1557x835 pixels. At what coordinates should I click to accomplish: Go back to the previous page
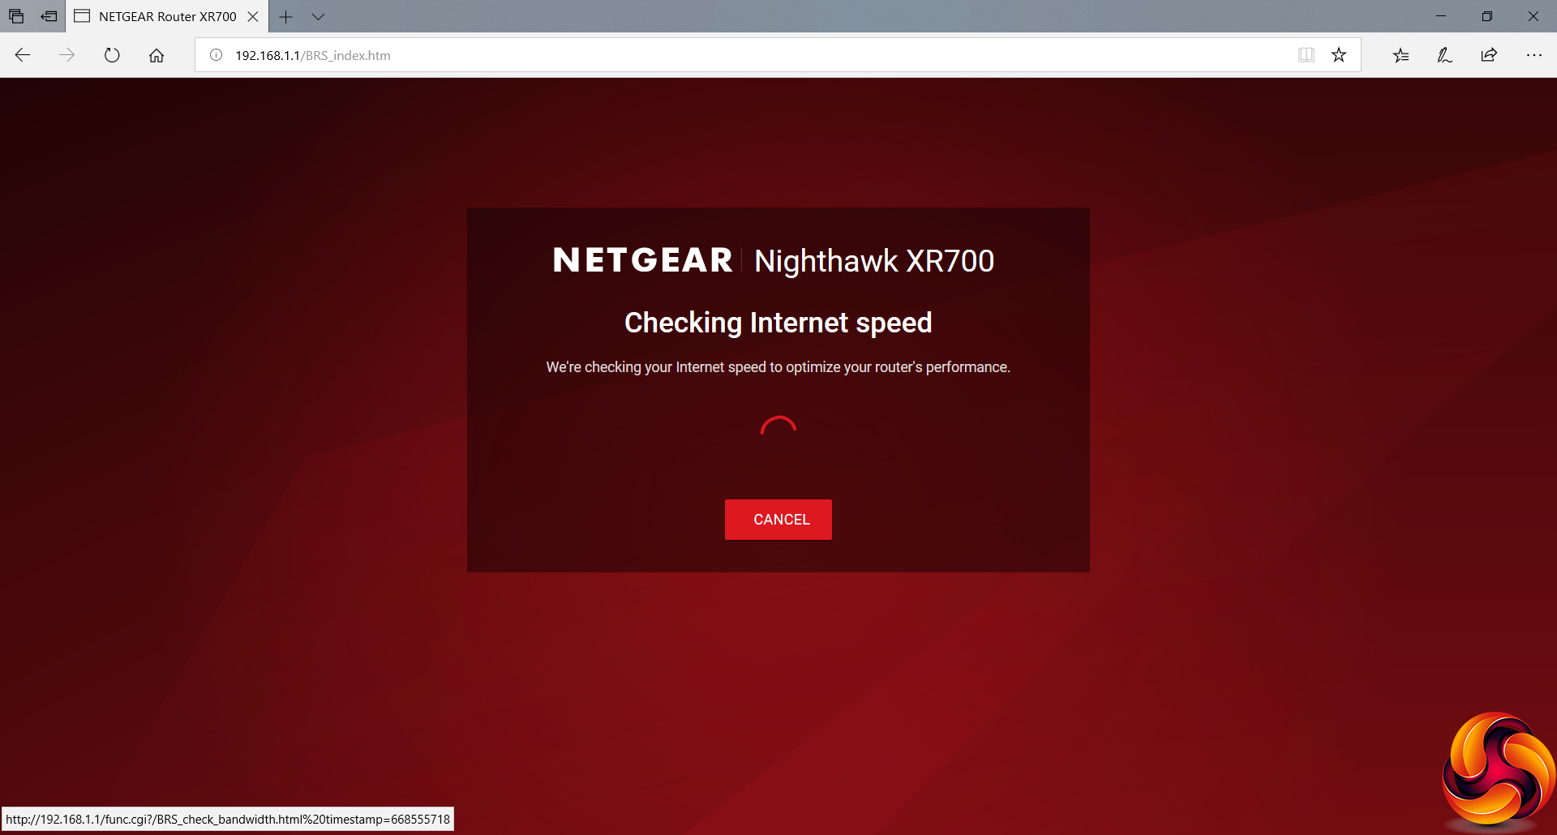point(23,55)
